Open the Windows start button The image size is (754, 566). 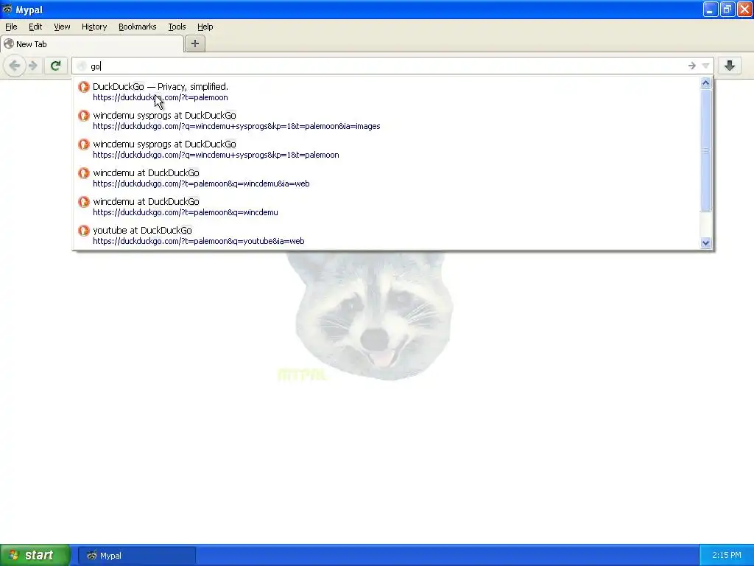35,556
